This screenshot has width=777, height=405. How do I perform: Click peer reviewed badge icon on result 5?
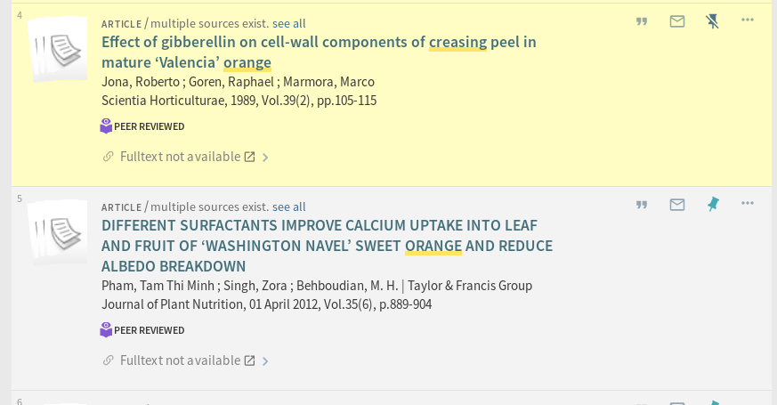[x=106, y=330]
